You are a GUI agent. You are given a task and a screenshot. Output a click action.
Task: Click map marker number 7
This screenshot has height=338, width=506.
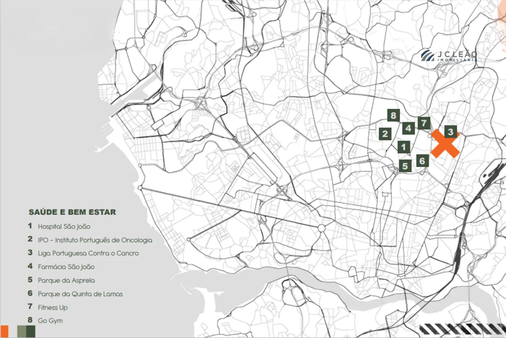click(x=424, y=123)
